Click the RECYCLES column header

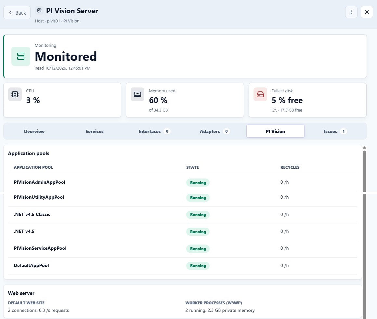(x=290, y=167)
